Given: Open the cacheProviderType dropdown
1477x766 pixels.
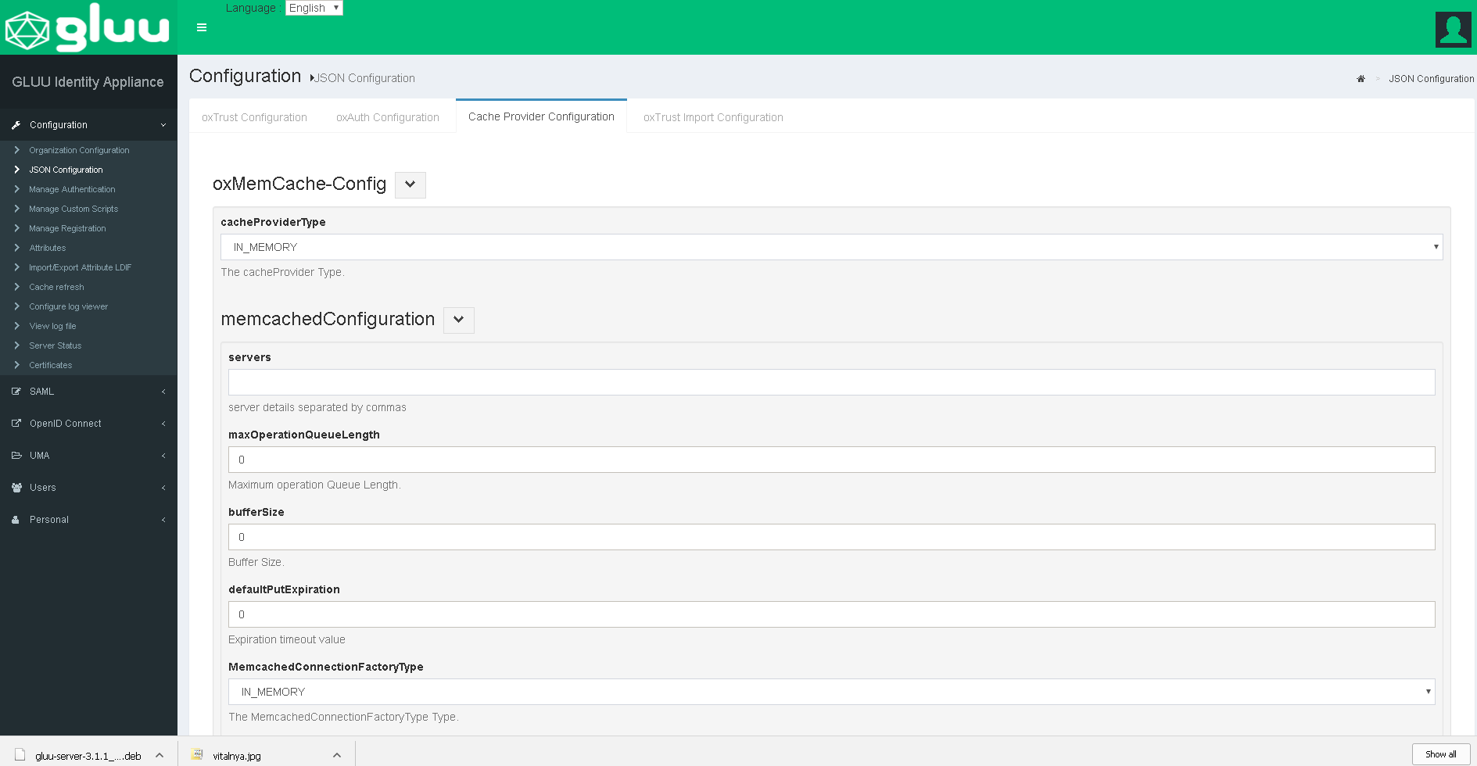Looking at the screenshot, I should click(x=831, y=247).
